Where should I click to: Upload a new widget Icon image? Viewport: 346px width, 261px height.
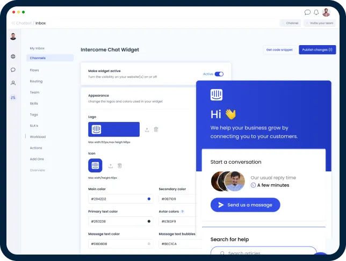pos(111,166)
